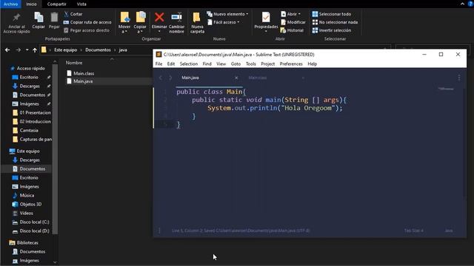
Task: Go back in Explorer navigation
Action: [x=7, y=50]
